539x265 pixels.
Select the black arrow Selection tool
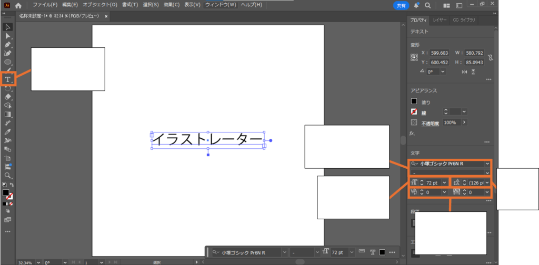8,27
